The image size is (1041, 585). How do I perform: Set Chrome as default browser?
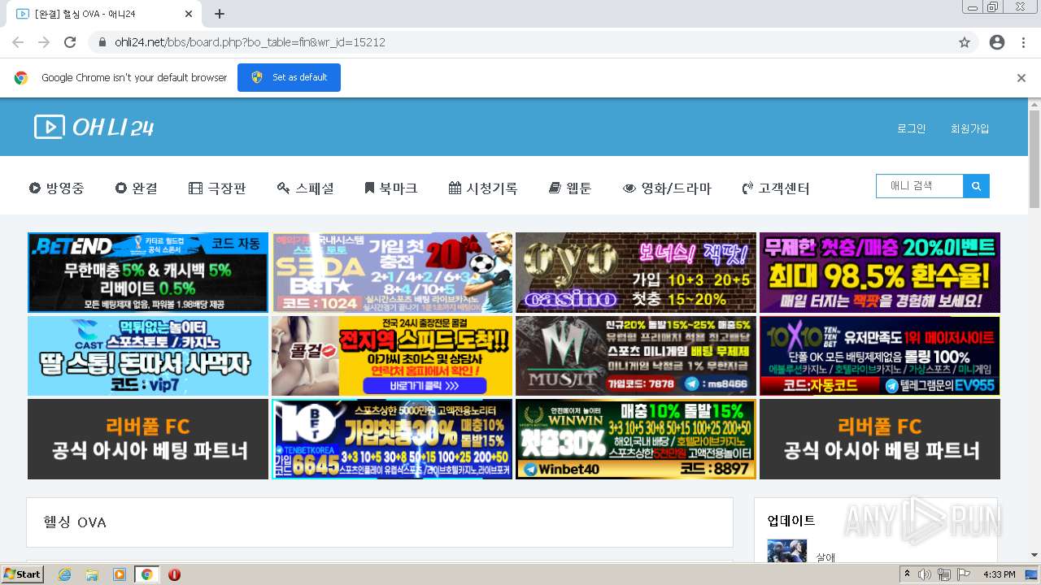click(289, 77)
